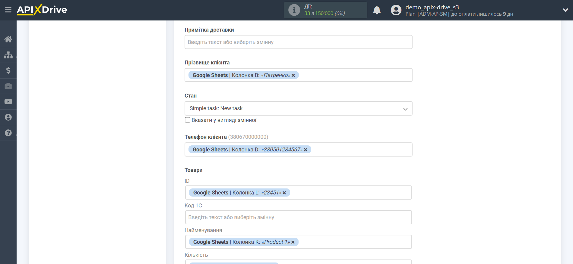573x264 pixels.
Task: Open the briefcase services icon
Action: click(x=8, y=86)
